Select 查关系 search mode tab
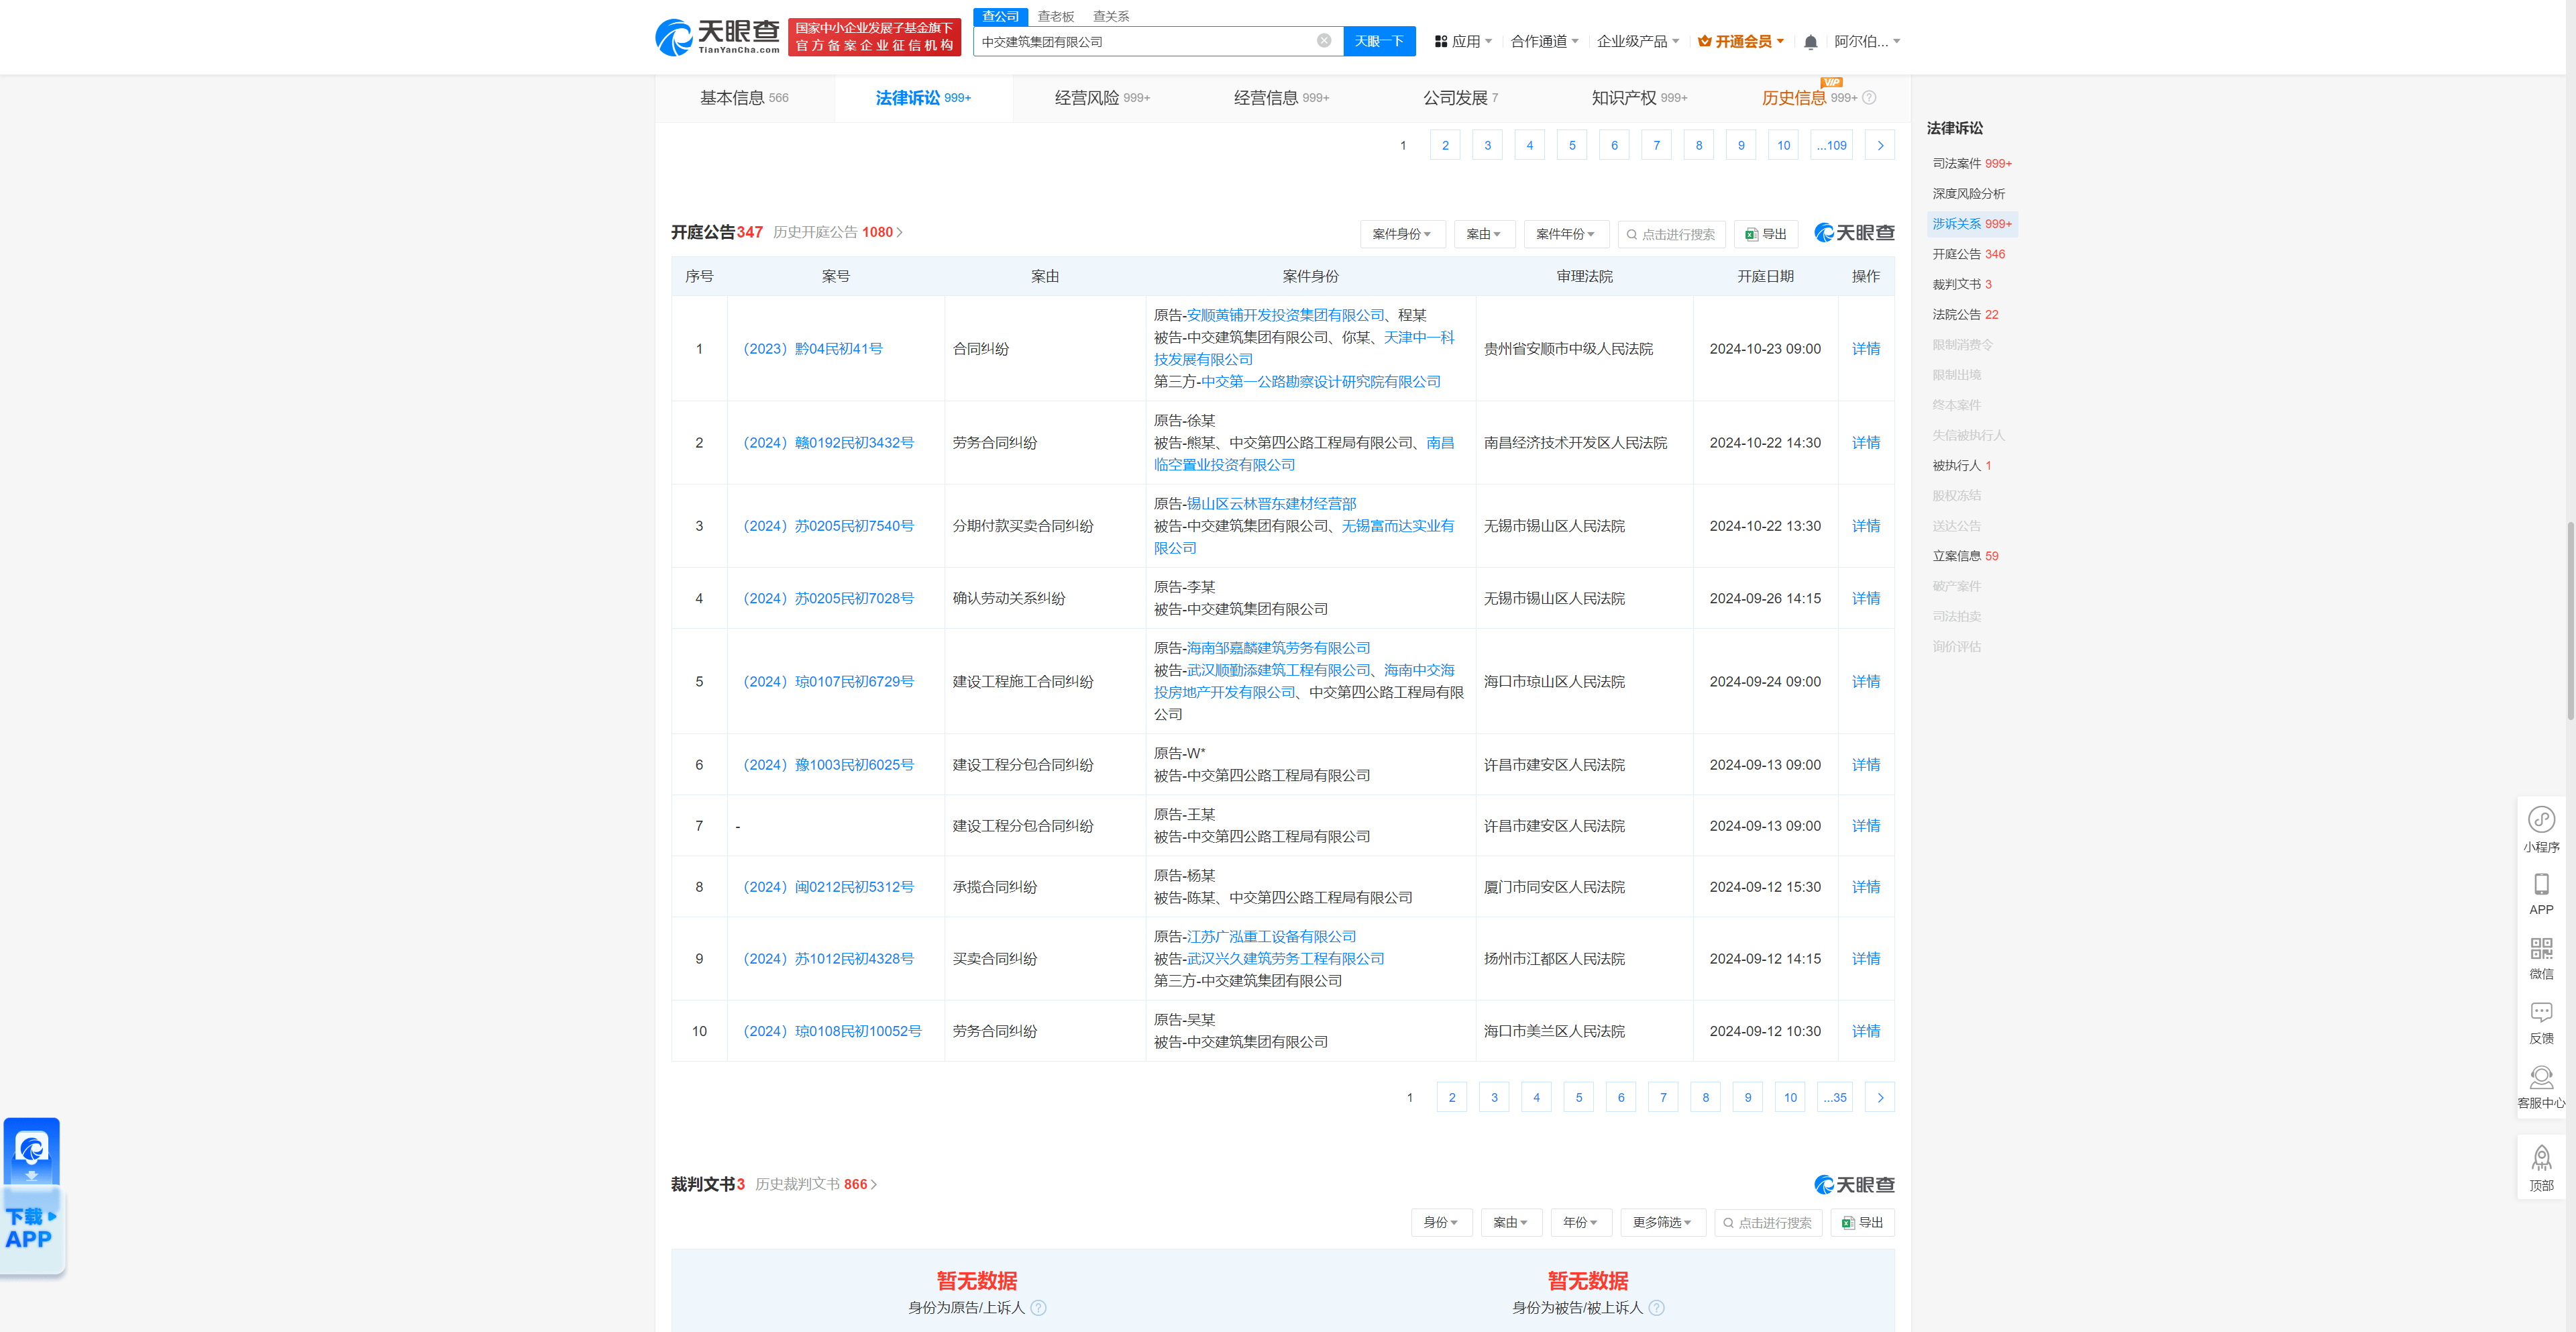 click(1110, 16)
